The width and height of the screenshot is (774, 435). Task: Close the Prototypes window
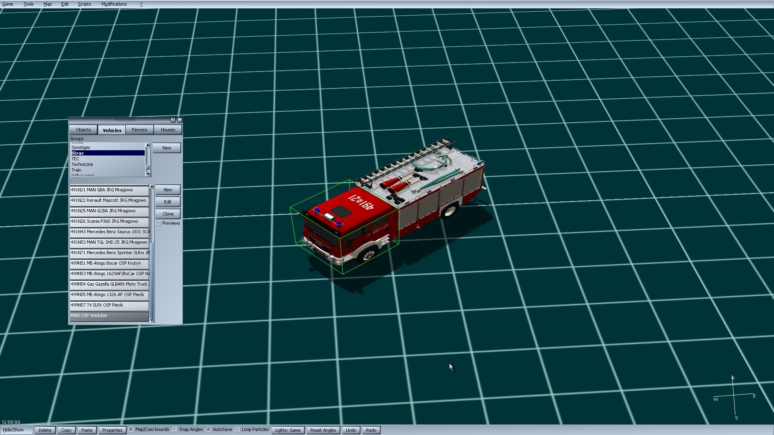(180, 120)
